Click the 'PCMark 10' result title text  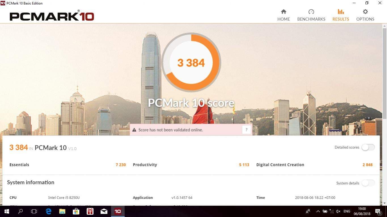click(x=51, y=148)
